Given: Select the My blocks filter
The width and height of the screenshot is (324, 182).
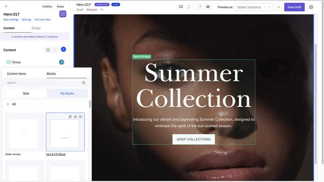Looking at the screenshot, I should [x=67, y=93].
